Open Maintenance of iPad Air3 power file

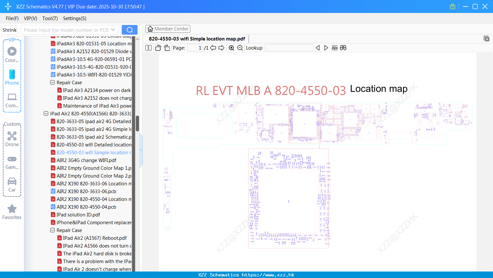[x=95, y=106]
